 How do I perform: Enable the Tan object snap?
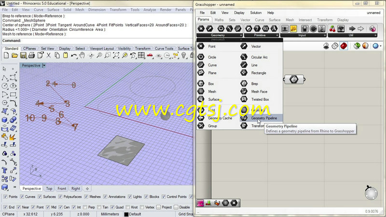99,207
